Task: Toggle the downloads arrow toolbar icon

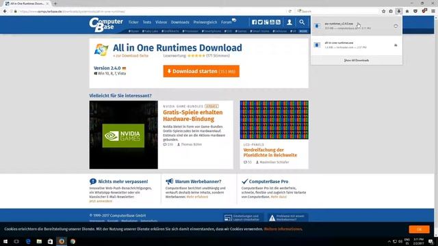Action: click(399, 11)
